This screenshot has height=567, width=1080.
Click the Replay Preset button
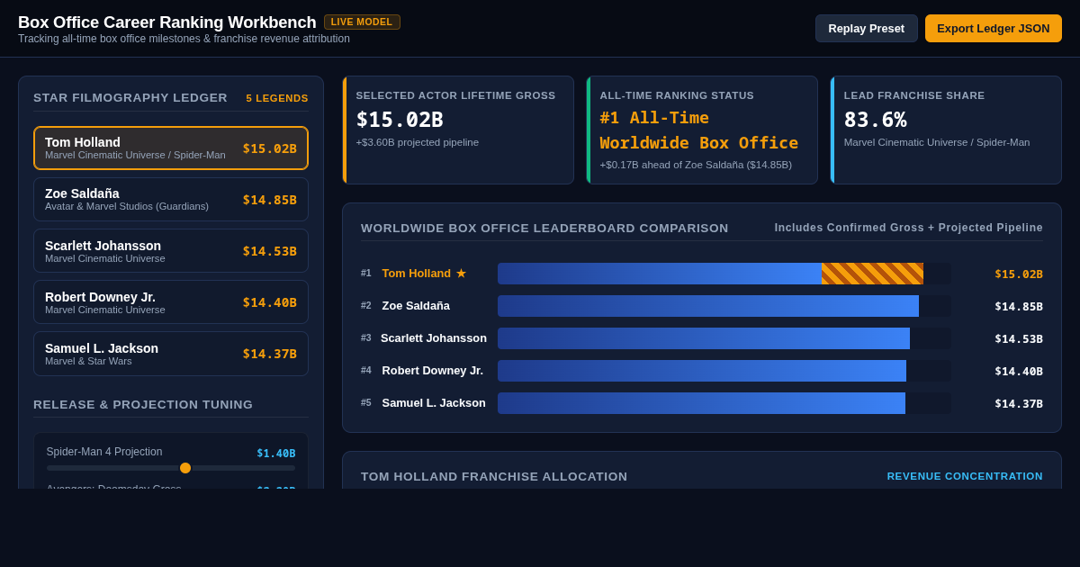pos(867,28)
